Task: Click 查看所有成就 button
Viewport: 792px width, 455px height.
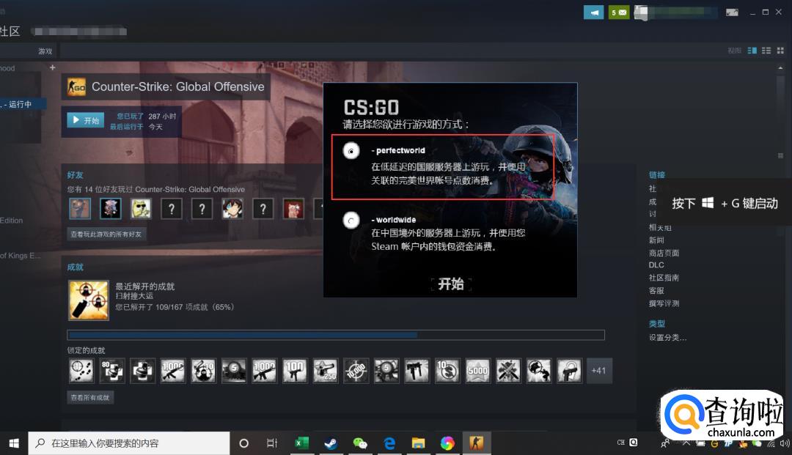Action: (x=90, y=398)
